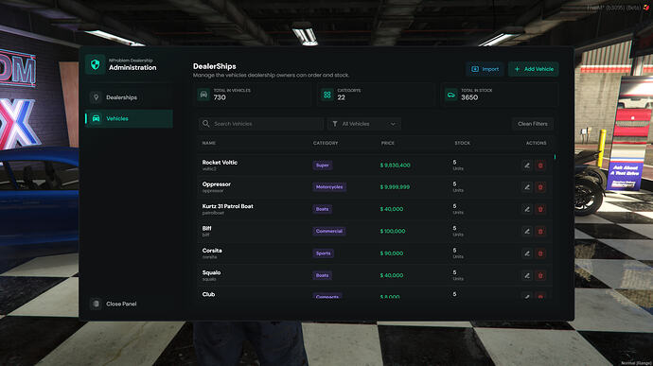The image size is (653, 366).
Task: Click the Super category tag
Action: [x=323, y=166]
